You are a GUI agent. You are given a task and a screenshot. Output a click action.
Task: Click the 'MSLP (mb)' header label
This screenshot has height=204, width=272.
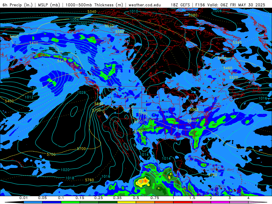[x=49, y=5]
